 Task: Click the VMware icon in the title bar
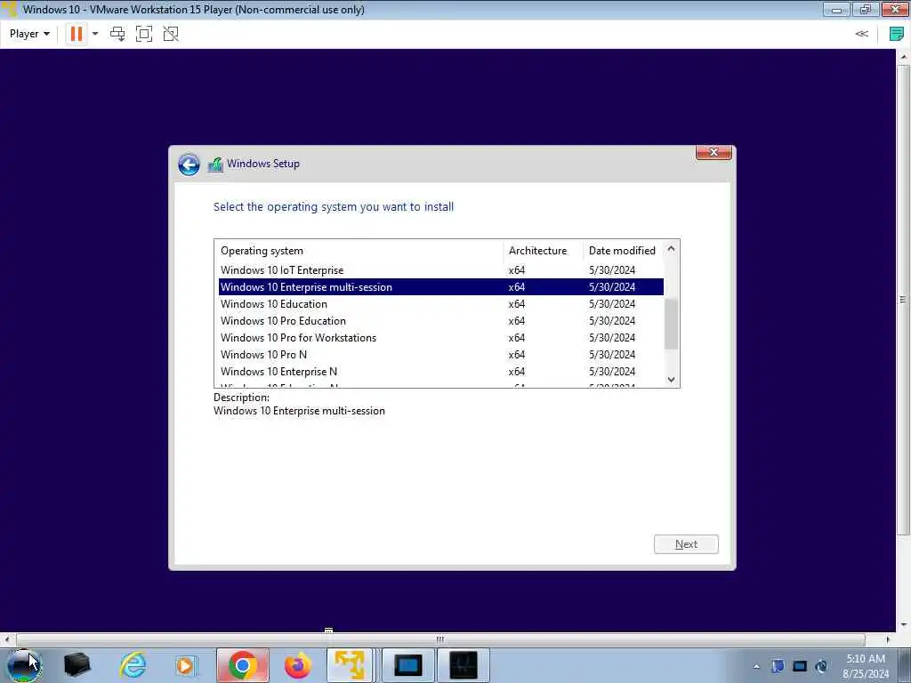[9, 9]
